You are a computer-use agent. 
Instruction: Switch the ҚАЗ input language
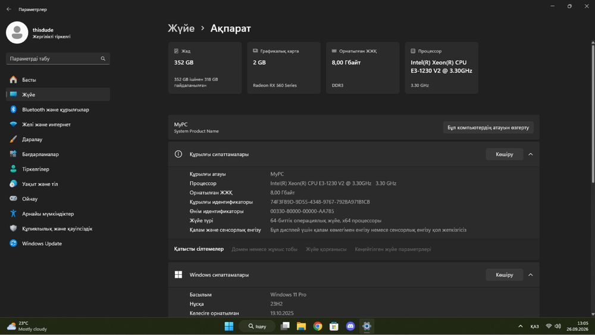534,326
